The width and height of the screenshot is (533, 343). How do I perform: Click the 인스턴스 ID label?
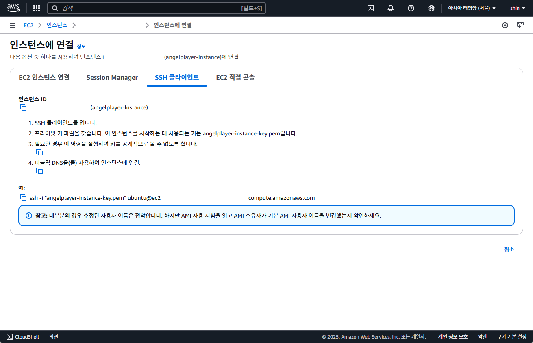point(32,99)
